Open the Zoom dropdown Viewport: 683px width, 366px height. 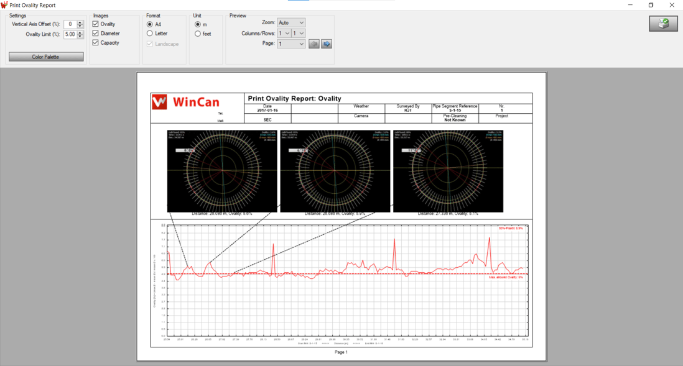(290, 22)
